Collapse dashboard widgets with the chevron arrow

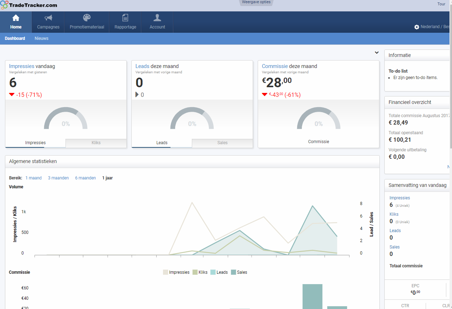tap(377, 53)
